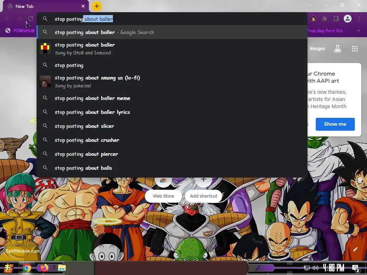Click the forward navigation arrow
Viewport: 367px width, 275px height.
coord(19,19)
